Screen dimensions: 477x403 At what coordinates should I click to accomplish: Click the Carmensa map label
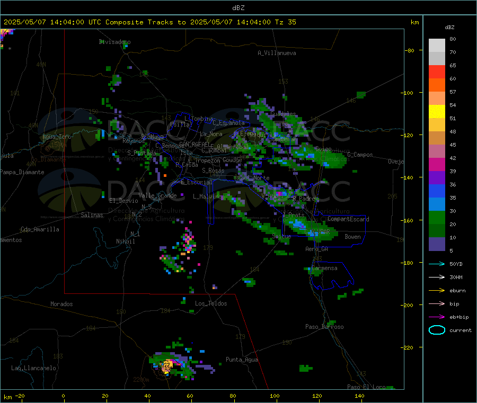pyautogui.click(x=324, y=268)
